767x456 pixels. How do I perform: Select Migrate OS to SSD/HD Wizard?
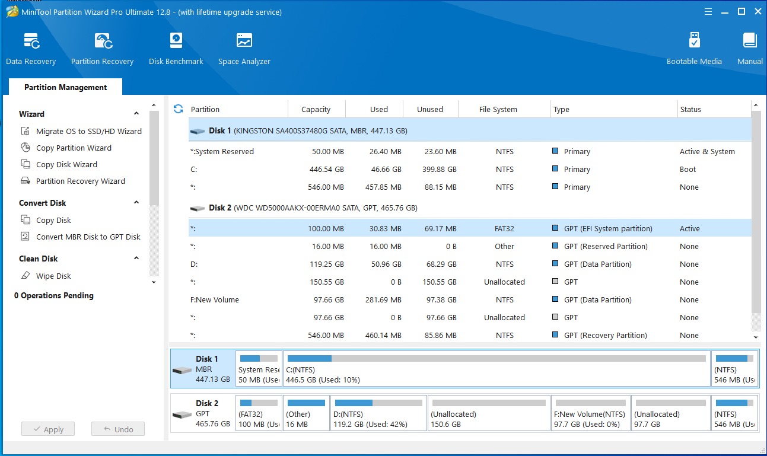point(88,131)
